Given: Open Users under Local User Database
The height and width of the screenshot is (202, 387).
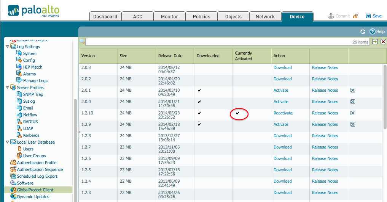Looking at the screenshot, I should (x=28, y=149).
